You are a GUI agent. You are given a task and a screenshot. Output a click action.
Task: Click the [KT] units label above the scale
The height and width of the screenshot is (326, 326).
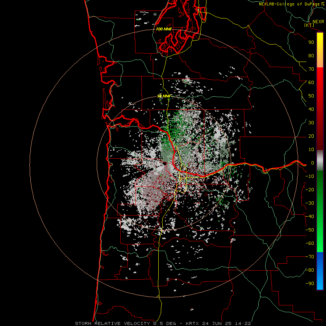309,25
